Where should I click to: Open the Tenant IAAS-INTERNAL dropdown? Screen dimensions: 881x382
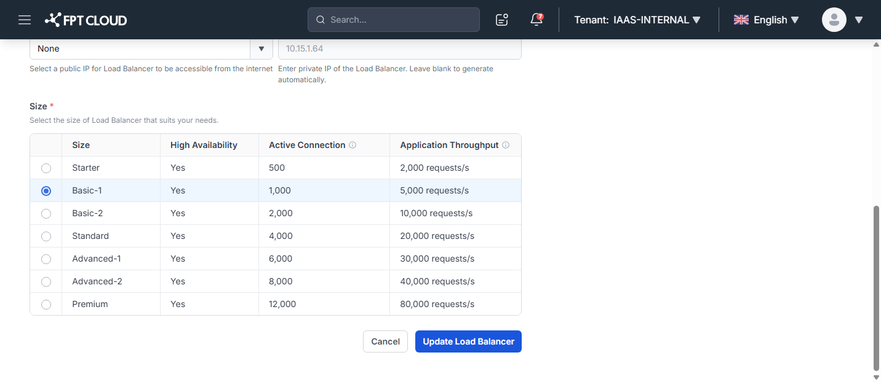click(637, 20)
